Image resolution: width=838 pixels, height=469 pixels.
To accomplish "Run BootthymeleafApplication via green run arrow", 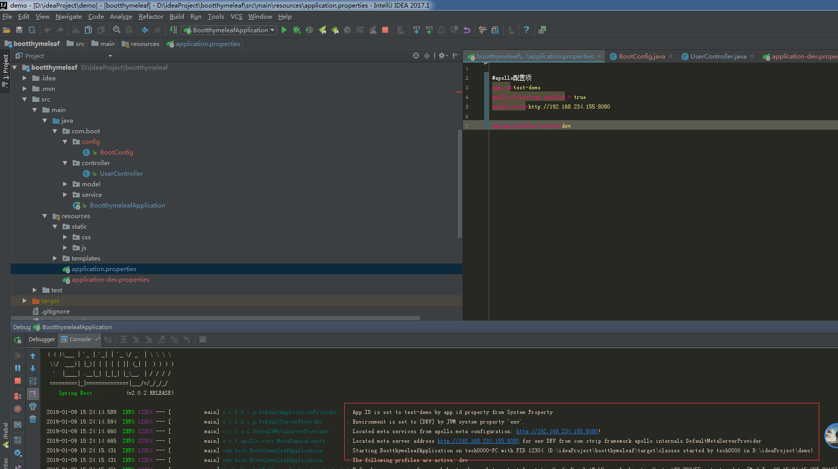I will 284,30.
